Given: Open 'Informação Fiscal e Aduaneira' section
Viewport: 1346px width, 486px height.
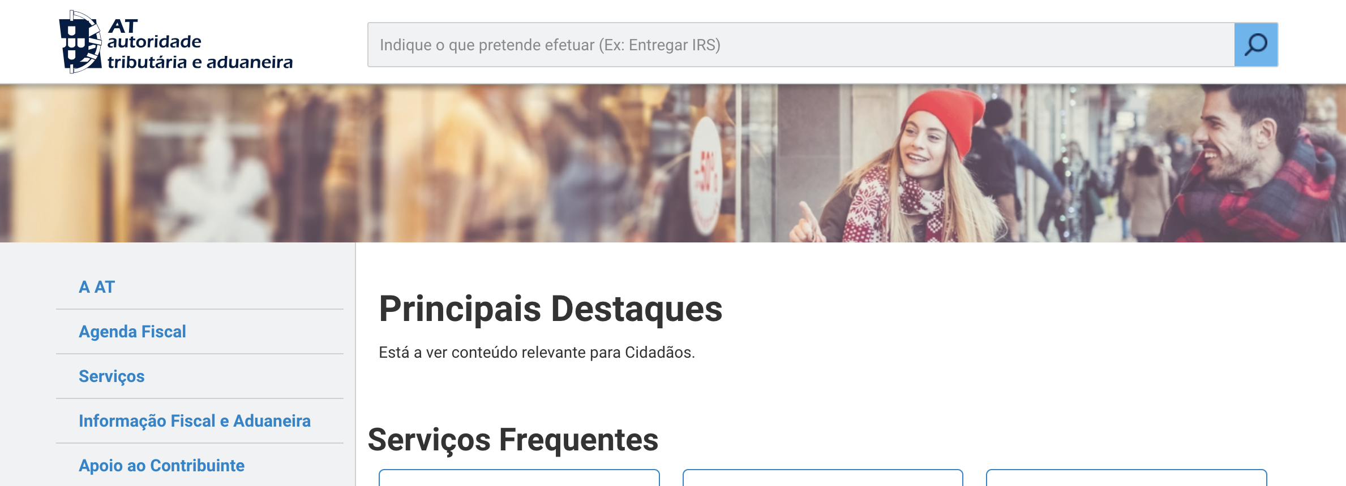Looking at the screenshot, I should click(195, 421).
